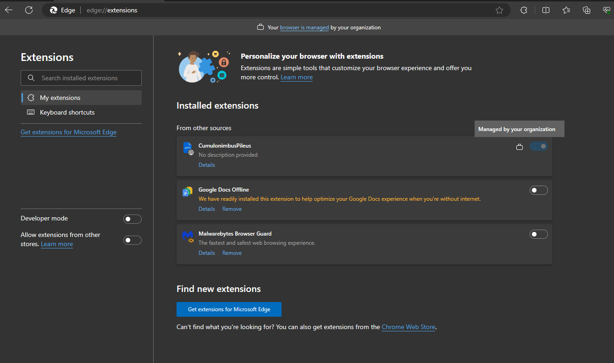This screenshot has width=614, height=363.
Task: Open Learn more under other stores setting
Action: (57, 244)
